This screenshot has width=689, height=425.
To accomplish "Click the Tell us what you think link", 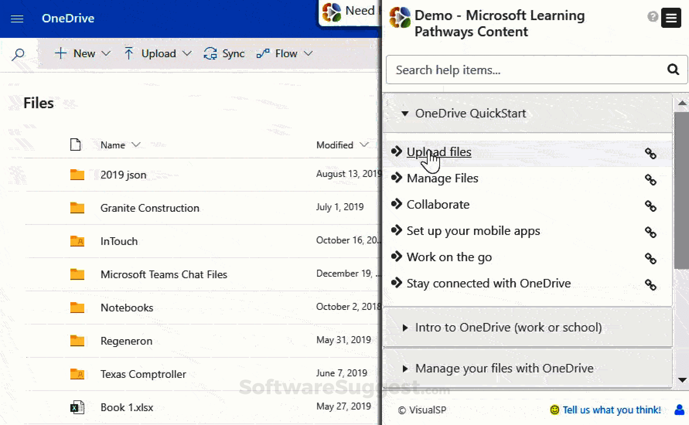I will pos(611,410).
